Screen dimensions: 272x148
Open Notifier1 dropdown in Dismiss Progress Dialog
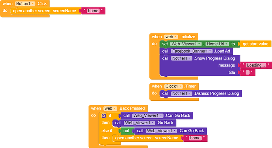click(181, 94)
